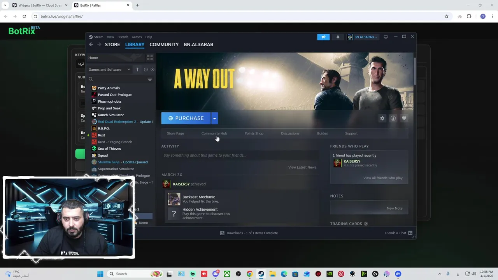Open advanced library filter options icon
The height and width of the screenshot is (280, 498).
[150, 79]
